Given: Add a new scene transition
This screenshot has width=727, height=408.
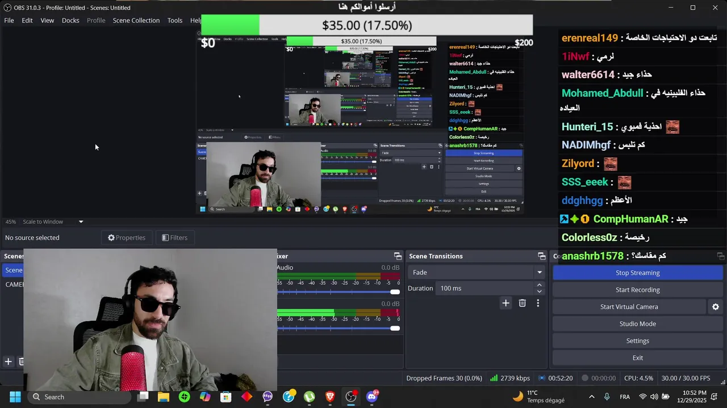Looking at the screenshot, I should coord(505,303).
